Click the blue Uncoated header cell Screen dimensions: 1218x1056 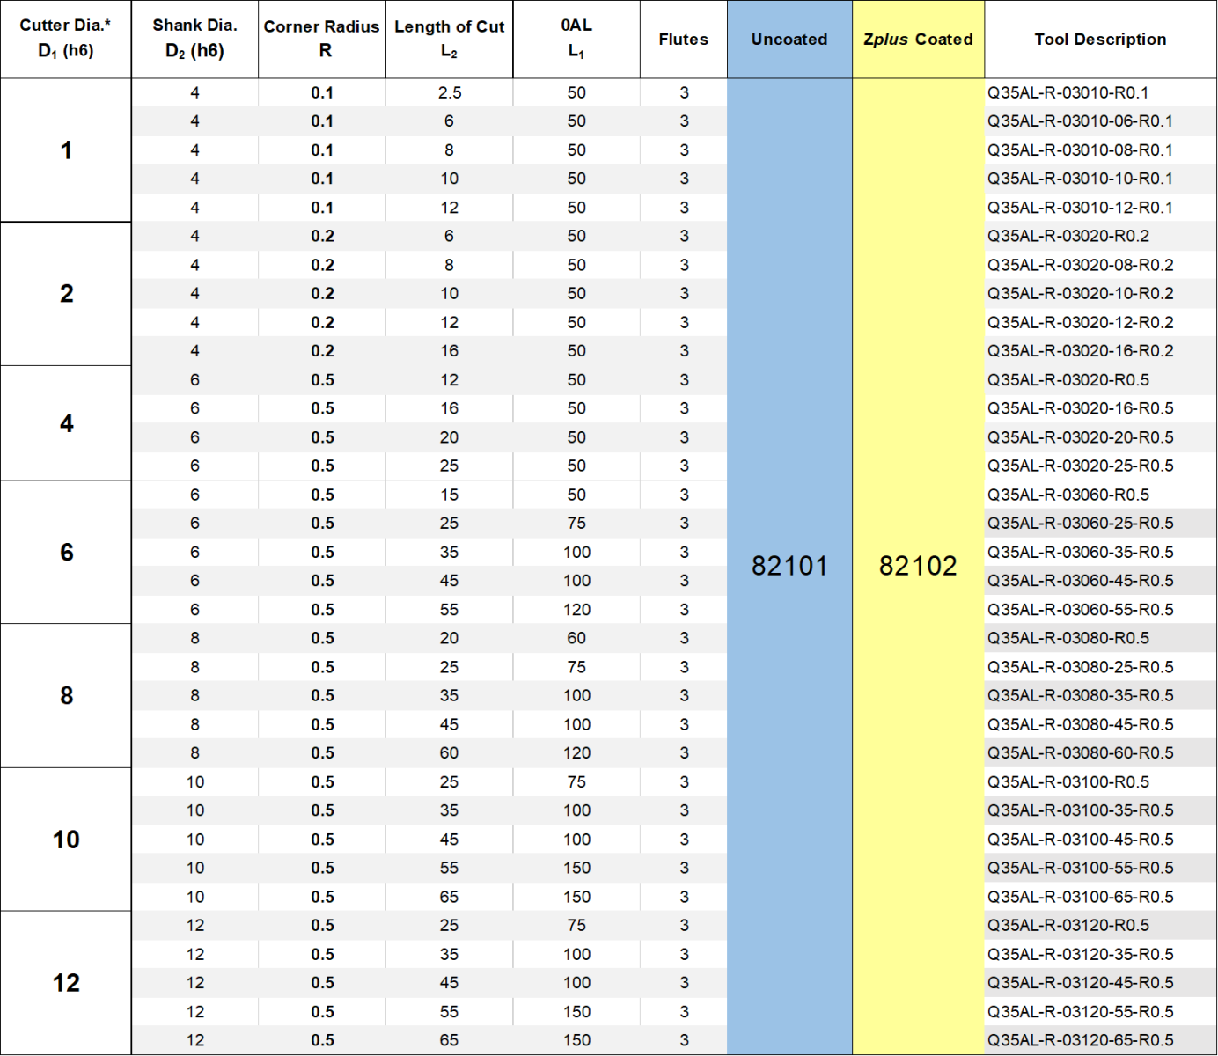[x=789, y=40]
